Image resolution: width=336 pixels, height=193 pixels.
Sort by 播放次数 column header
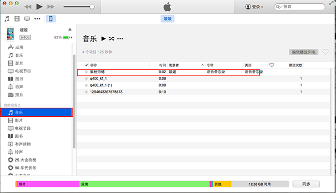(296, 65)
